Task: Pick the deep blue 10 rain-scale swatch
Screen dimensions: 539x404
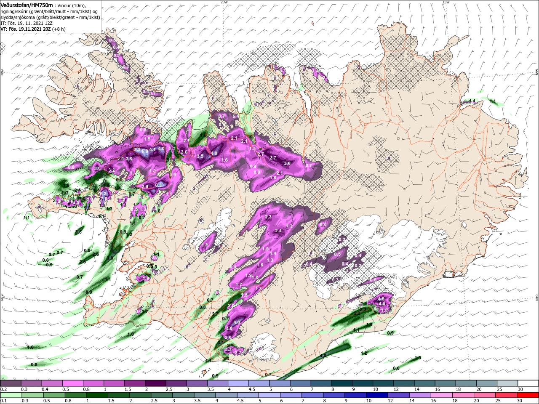Action: [376, 396]
